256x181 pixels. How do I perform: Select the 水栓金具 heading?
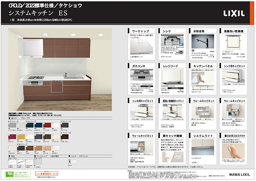[199, 31]
